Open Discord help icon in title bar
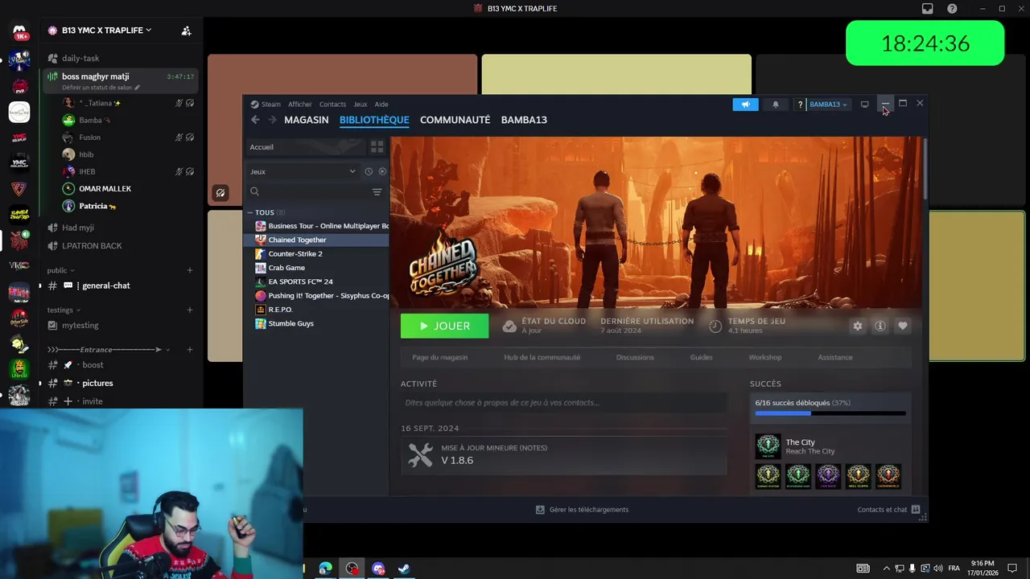This screenshot has height=579, width=1030. coord(952,9)
